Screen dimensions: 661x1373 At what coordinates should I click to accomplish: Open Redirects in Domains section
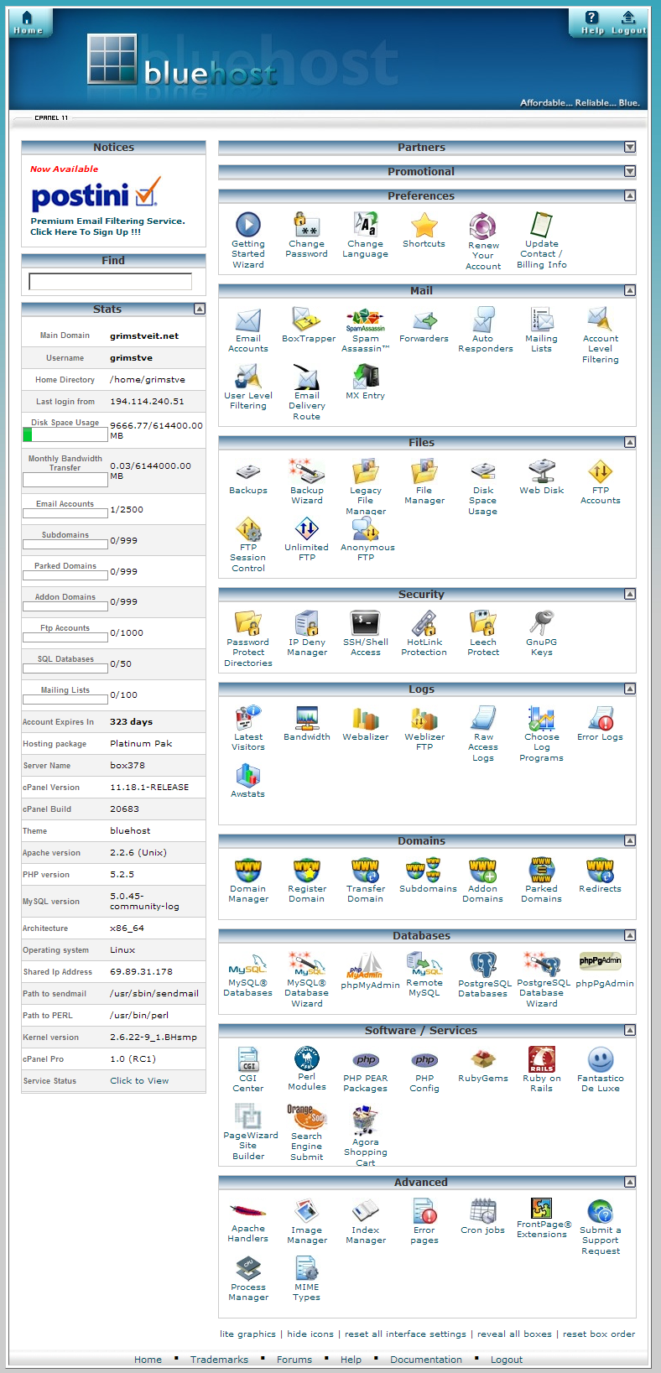600,876
